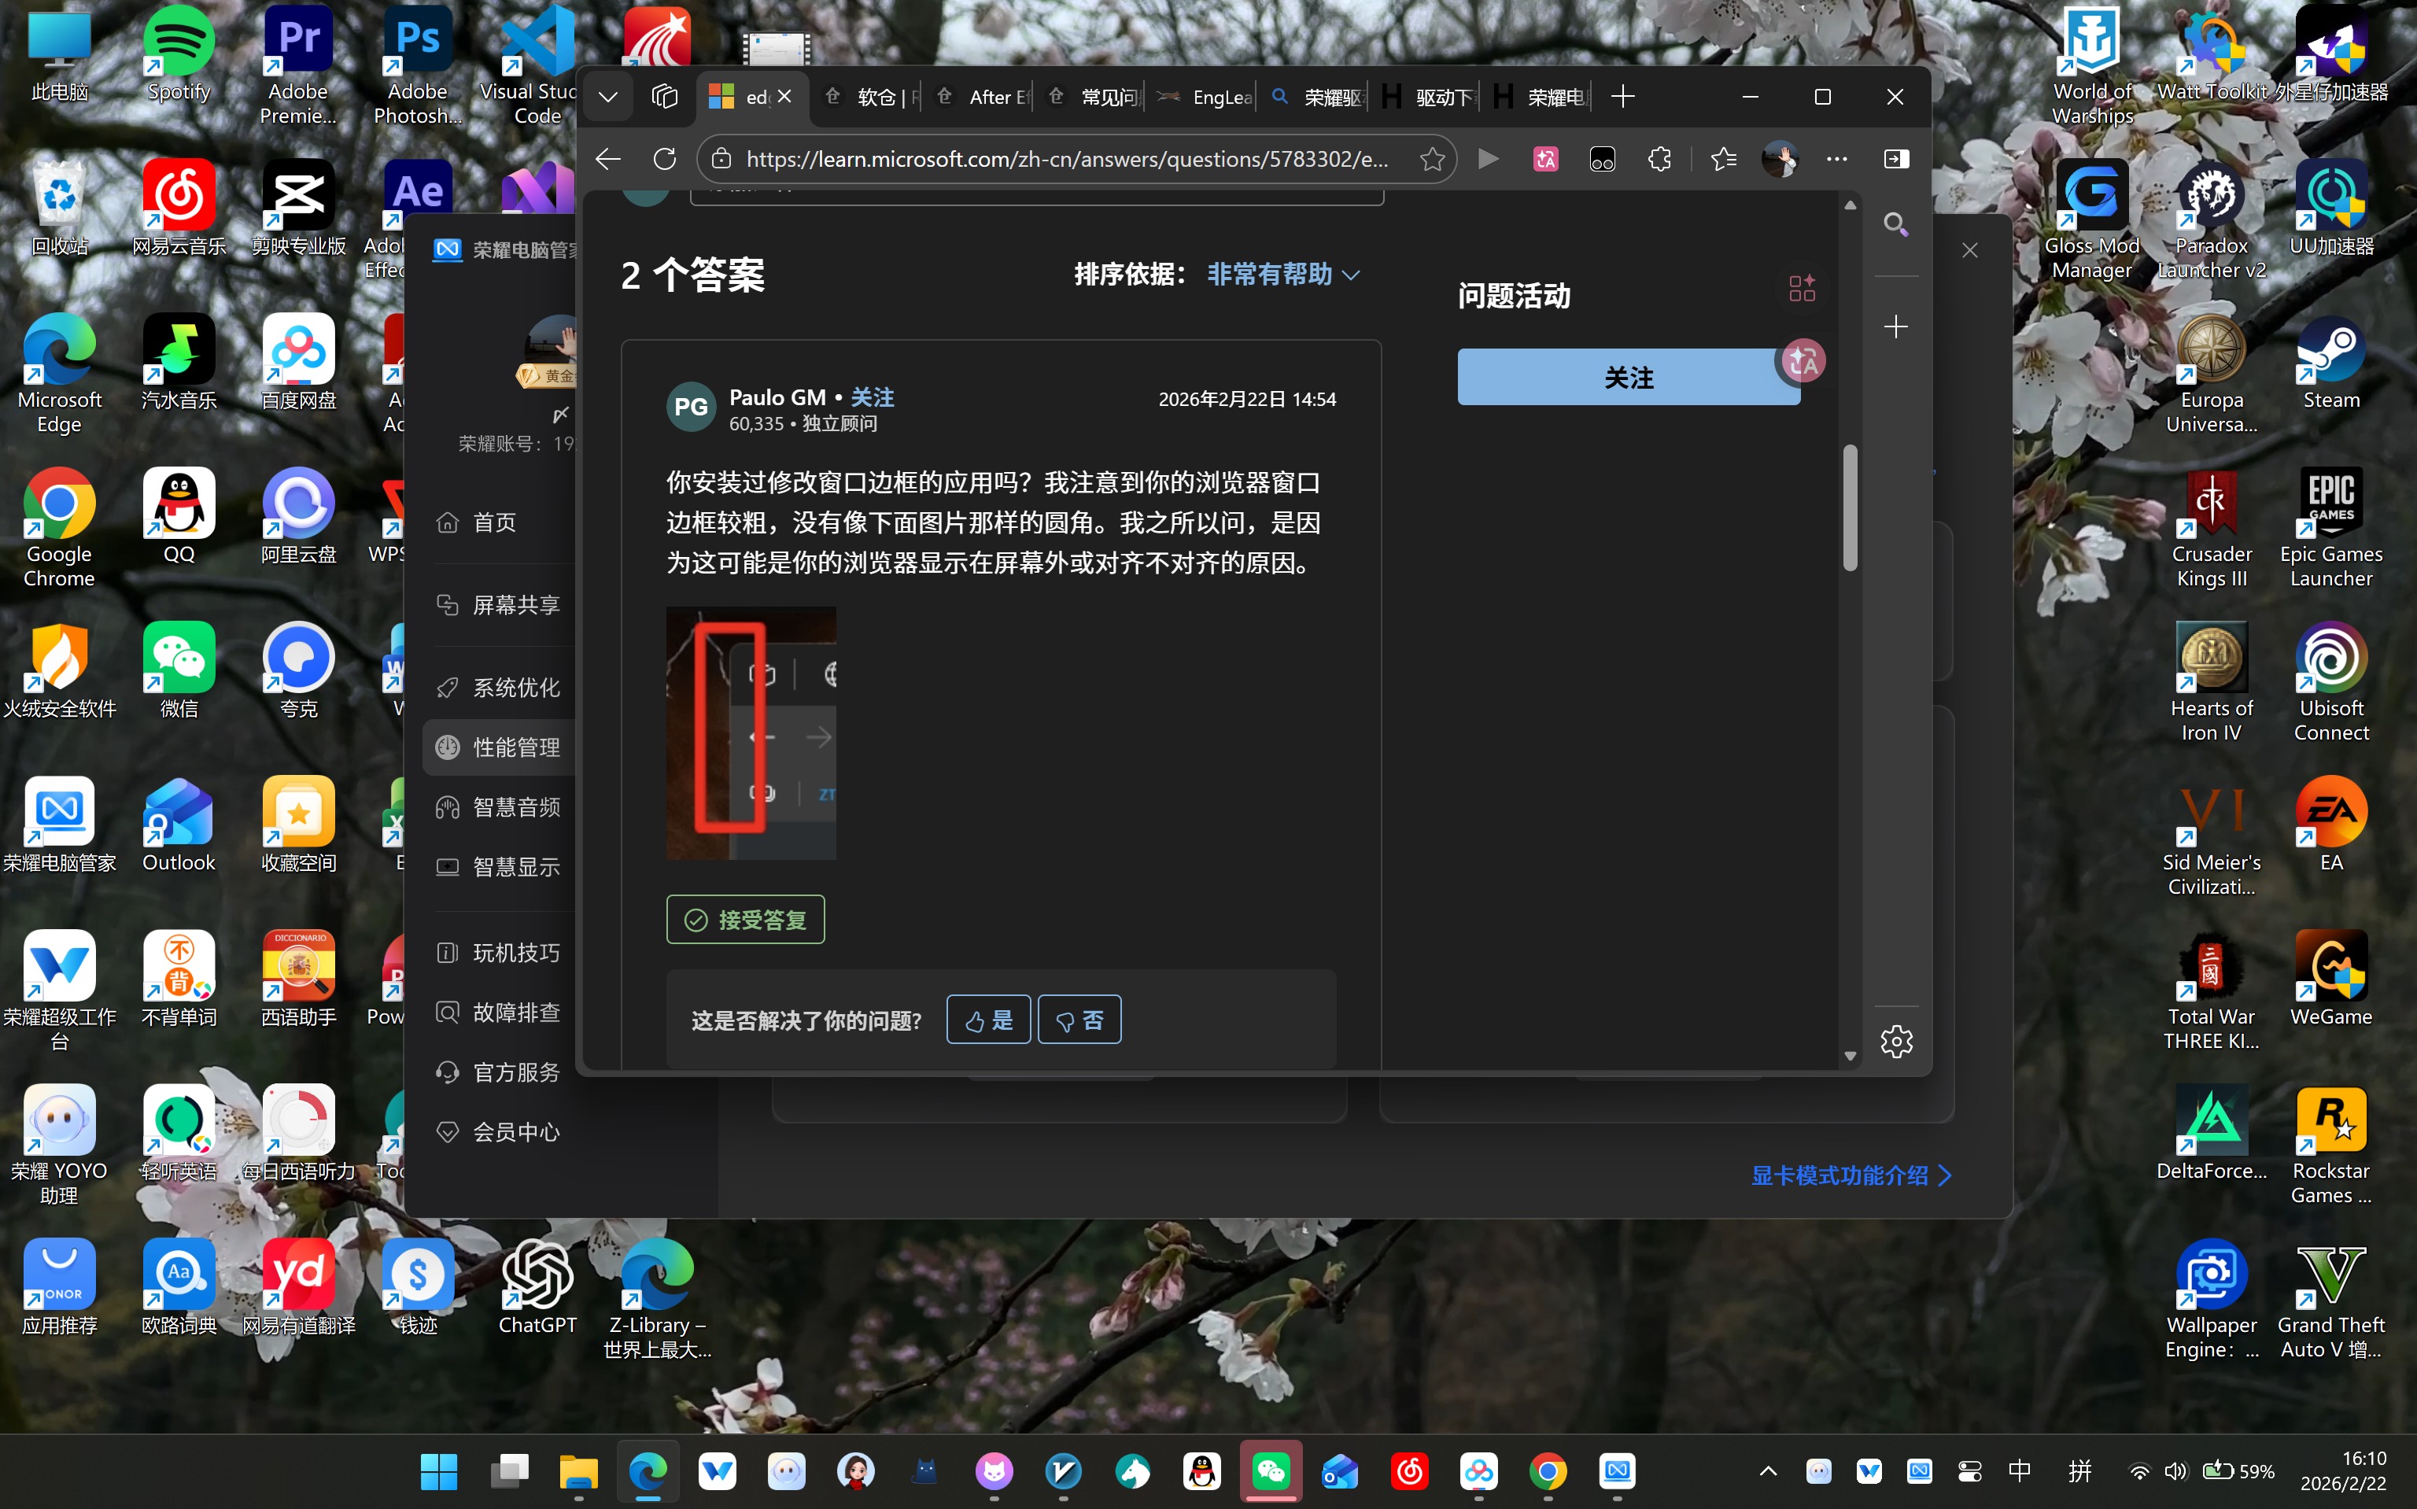Select 性能管理 in Honor PC Manager
The height and width of the screenshot is (1509, 2417).
(499, 747)
